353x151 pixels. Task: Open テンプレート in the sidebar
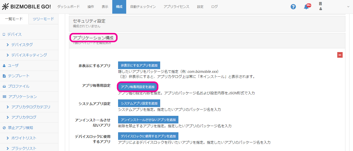pos(18,76)
